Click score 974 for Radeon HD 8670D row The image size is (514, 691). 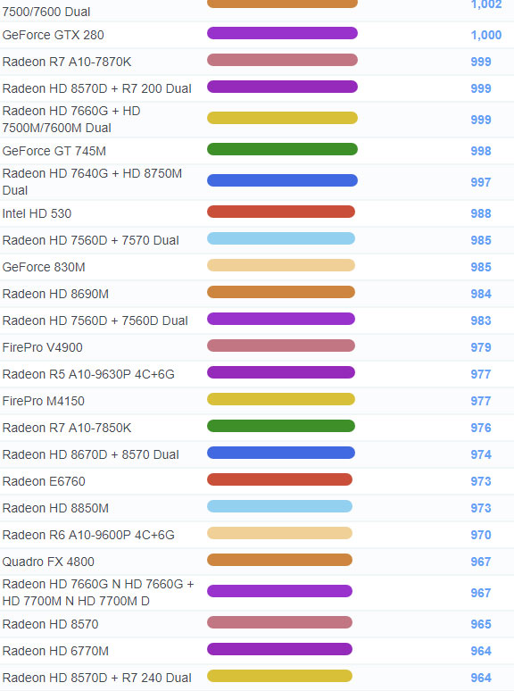click(481, 454)
